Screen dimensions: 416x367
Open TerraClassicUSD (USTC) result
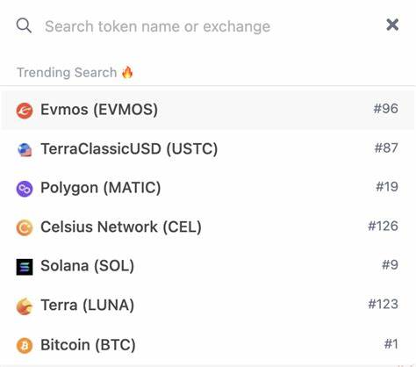208,148
